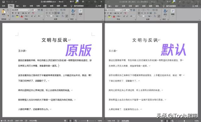Click align left icon in left window
The image size is (201, 122).
point(47,13)
